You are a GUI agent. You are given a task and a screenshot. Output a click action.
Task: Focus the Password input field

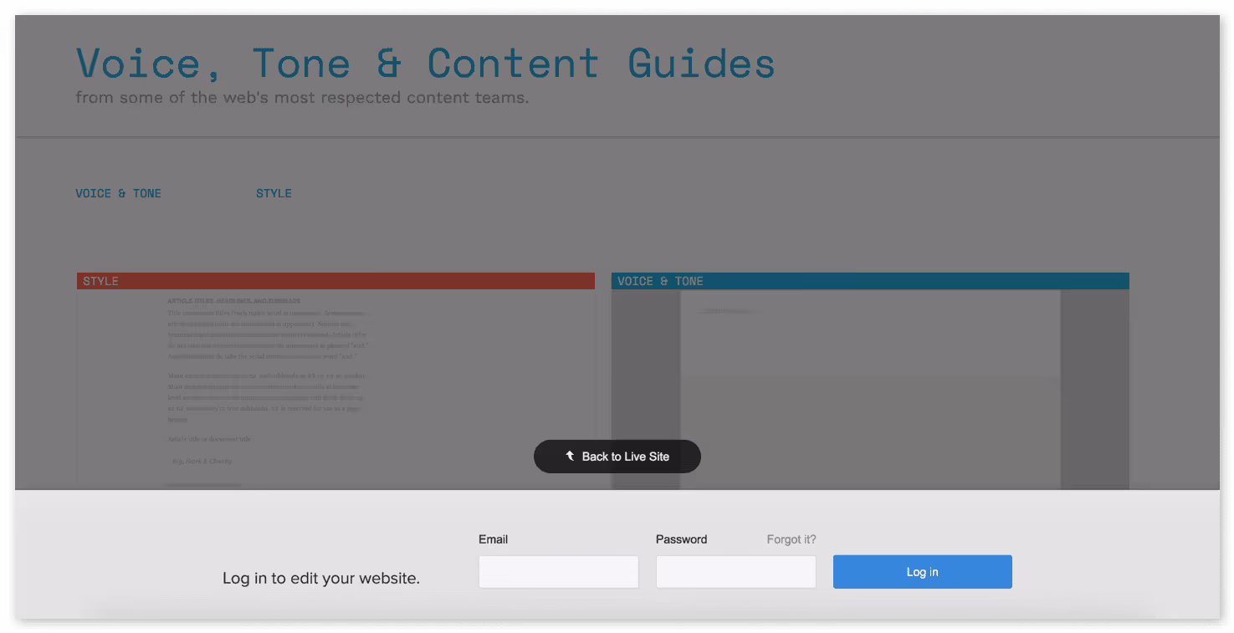point(736,572)
